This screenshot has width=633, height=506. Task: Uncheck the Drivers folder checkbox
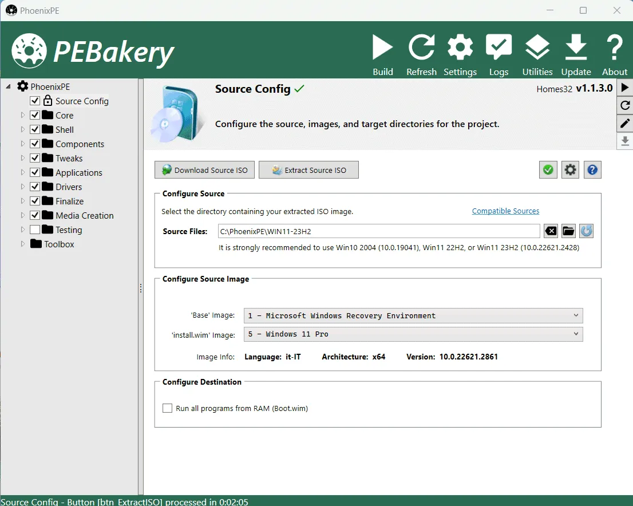(35, 187)
